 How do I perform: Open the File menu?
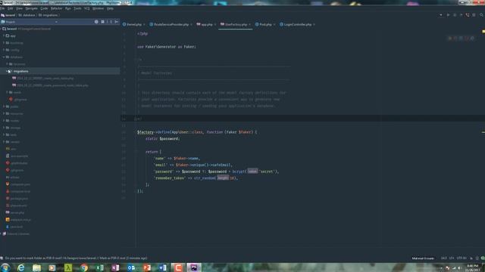pos(2,8)
